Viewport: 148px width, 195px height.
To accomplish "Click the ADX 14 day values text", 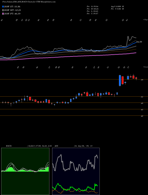I will (x=83, y=146).
